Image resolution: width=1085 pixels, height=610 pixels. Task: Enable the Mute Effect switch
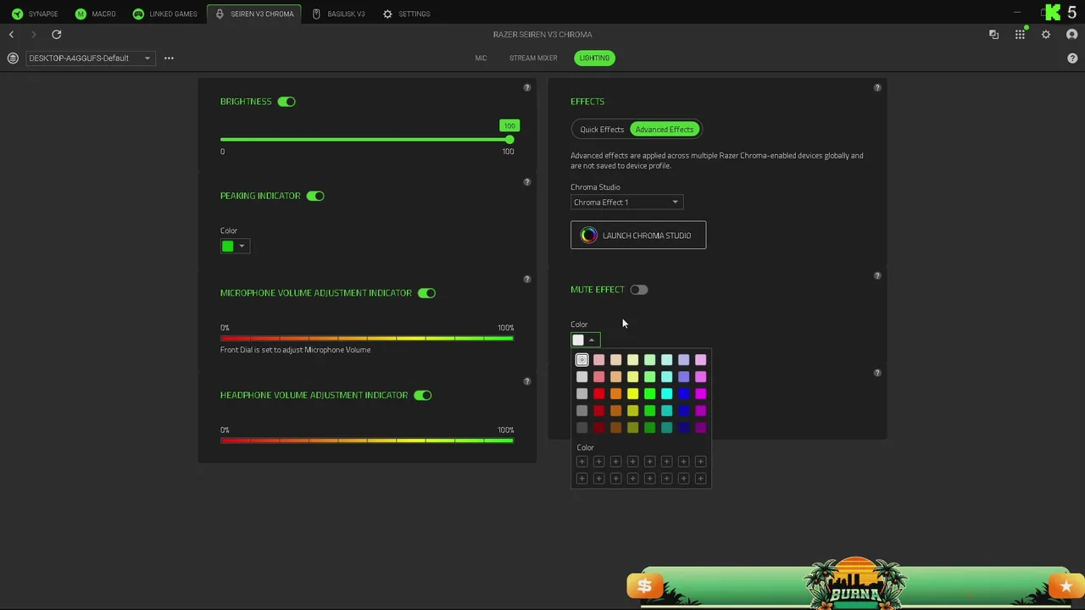coord(639,290)
